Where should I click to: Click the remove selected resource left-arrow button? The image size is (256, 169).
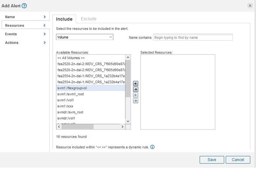click(136, 95)
